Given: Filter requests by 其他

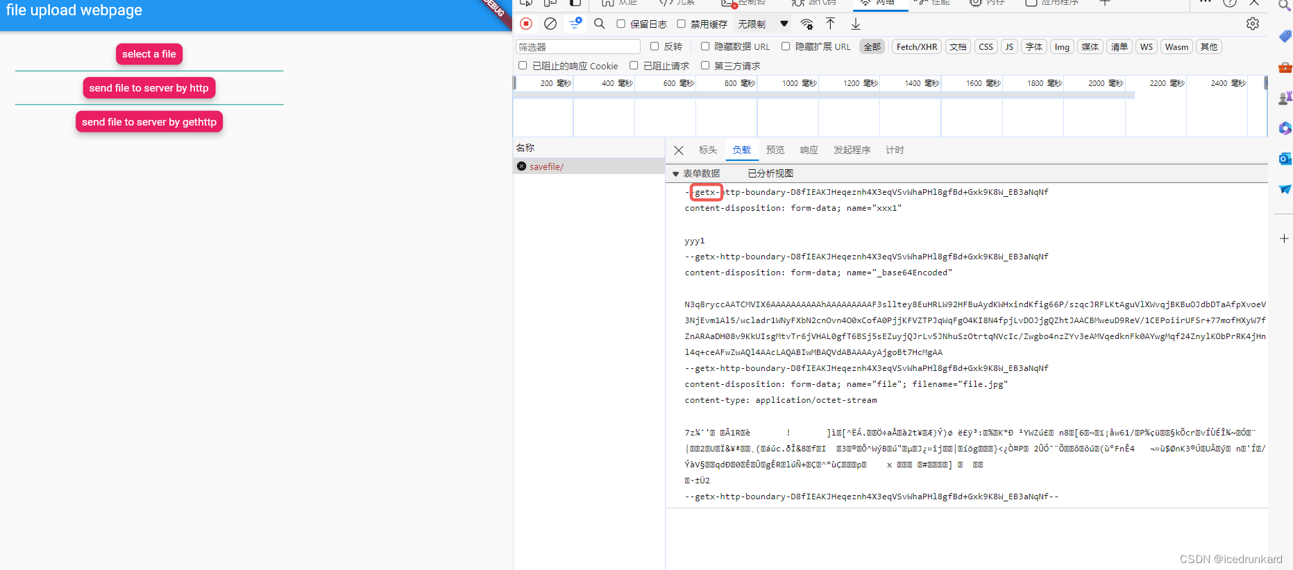Looking at the screenshot, I should [1209, 46].
